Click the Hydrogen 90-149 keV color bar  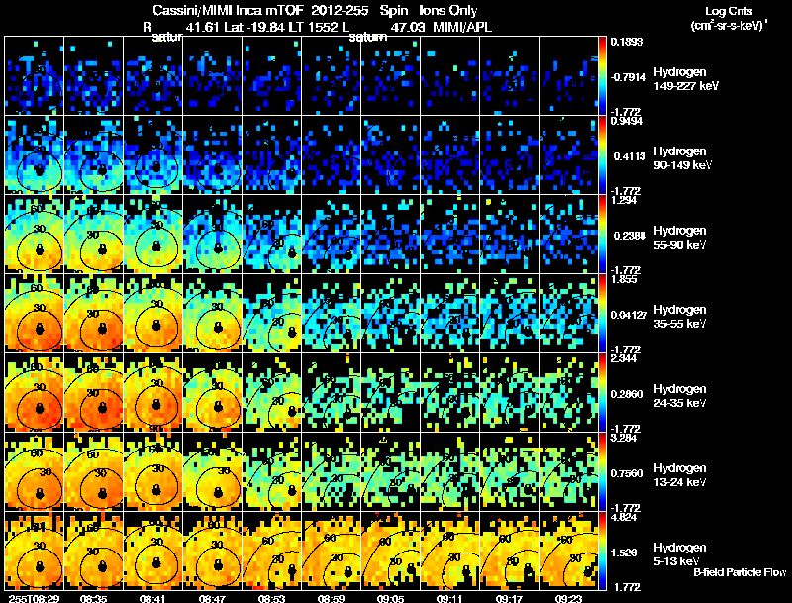click(602, 155)
